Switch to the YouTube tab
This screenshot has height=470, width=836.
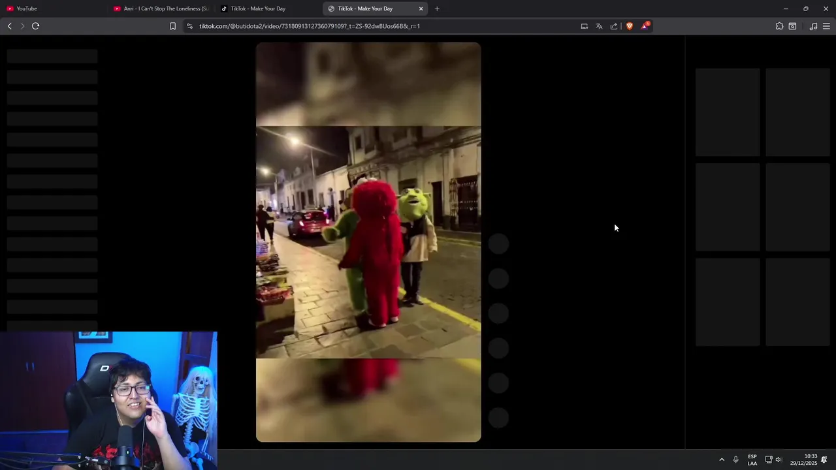pyautogui.click(x=54, y=8)
